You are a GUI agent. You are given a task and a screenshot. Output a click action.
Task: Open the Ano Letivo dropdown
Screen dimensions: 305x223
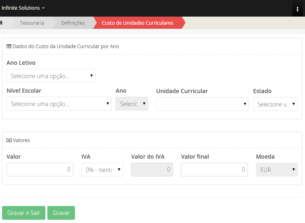coord(51,76)
